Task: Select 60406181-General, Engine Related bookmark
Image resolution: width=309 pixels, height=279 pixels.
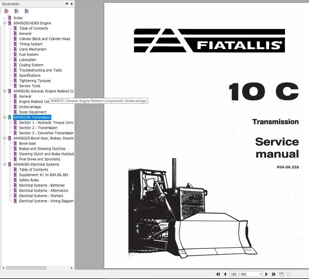Action: pos(44,91)
